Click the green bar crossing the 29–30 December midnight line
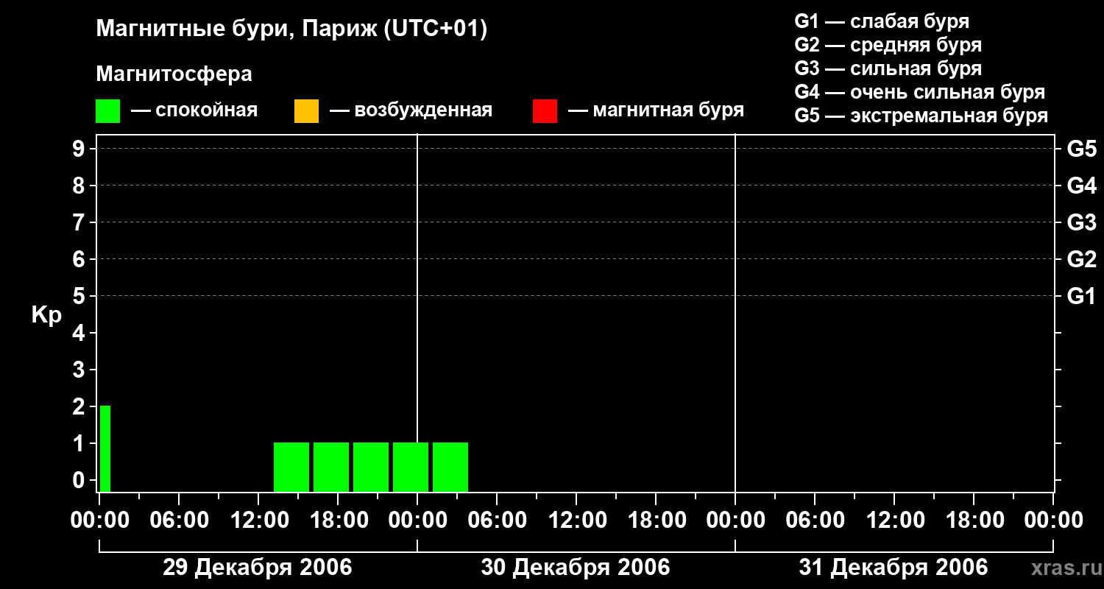1104x589 pixels. (x=411, y=467)
